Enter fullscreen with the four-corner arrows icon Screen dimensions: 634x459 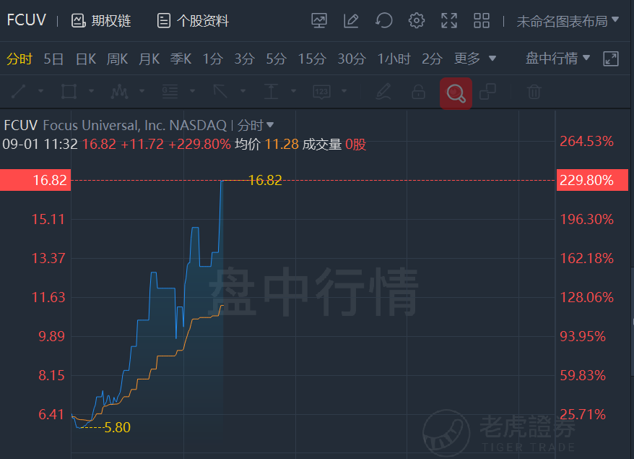tap(449, 21)
